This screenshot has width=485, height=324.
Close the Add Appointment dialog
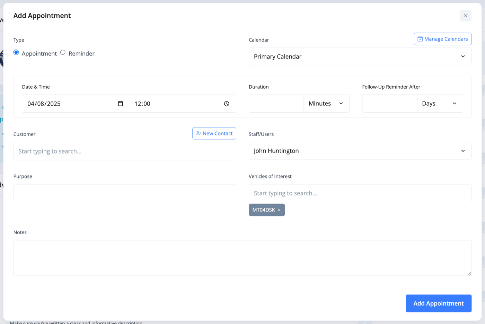pyautogui.click(x=465, y=16)
